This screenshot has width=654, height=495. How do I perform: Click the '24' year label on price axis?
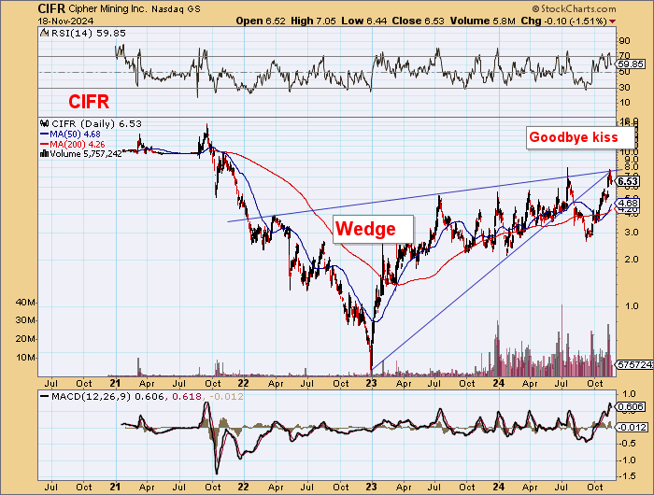tap(498, 383)
